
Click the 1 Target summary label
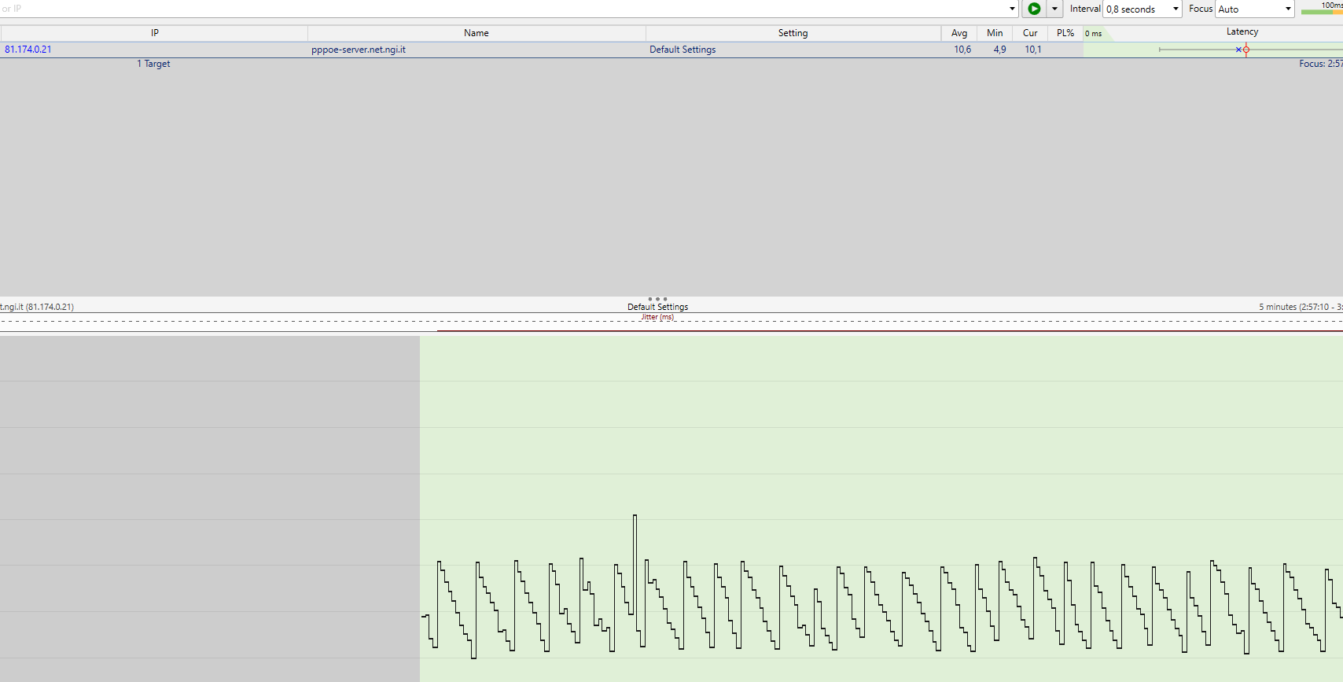(x=153, y=64)
